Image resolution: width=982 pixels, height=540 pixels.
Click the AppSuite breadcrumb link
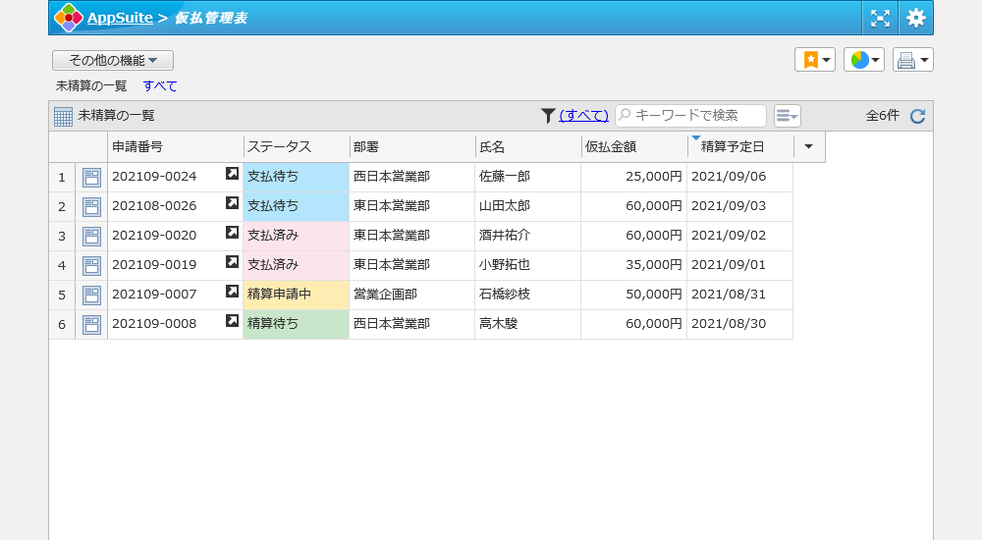click(x=120, y=18)
